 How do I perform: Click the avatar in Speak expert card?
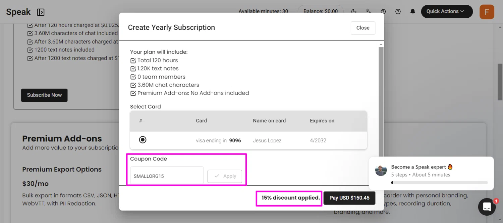[x=381, y=170]
